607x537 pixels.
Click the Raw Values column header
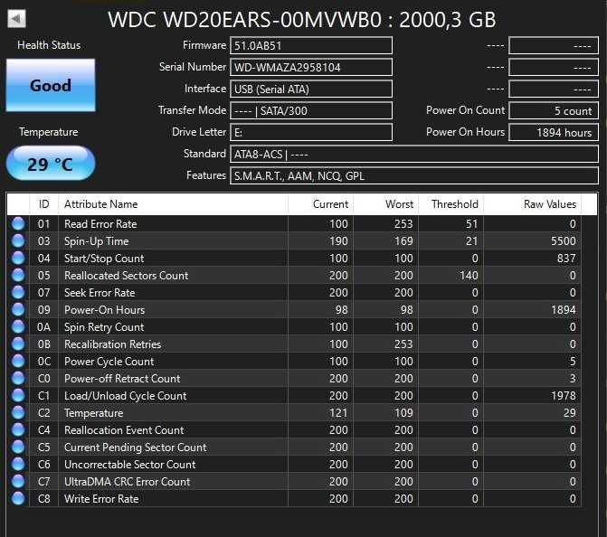(532, 204)
